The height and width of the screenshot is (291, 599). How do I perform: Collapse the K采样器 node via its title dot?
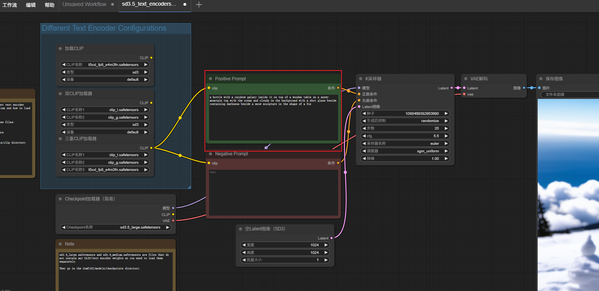[x=360, y=79]
